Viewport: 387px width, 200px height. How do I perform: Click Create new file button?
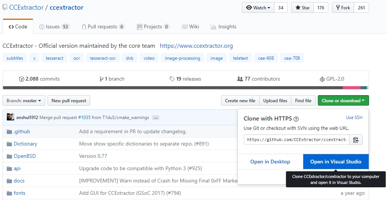click(240, 100)
